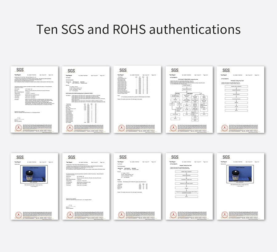Open the Halogen test results page
The height and width of the screenshot is (252, 277).
coord(138,187)
